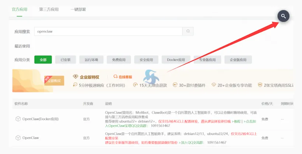
Task: Click the 价格/天 column header
Action: coord(267,104)
